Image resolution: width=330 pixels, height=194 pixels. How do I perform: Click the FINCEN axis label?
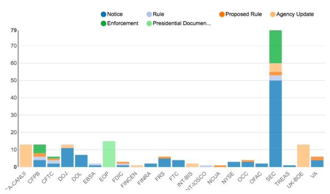129,180
